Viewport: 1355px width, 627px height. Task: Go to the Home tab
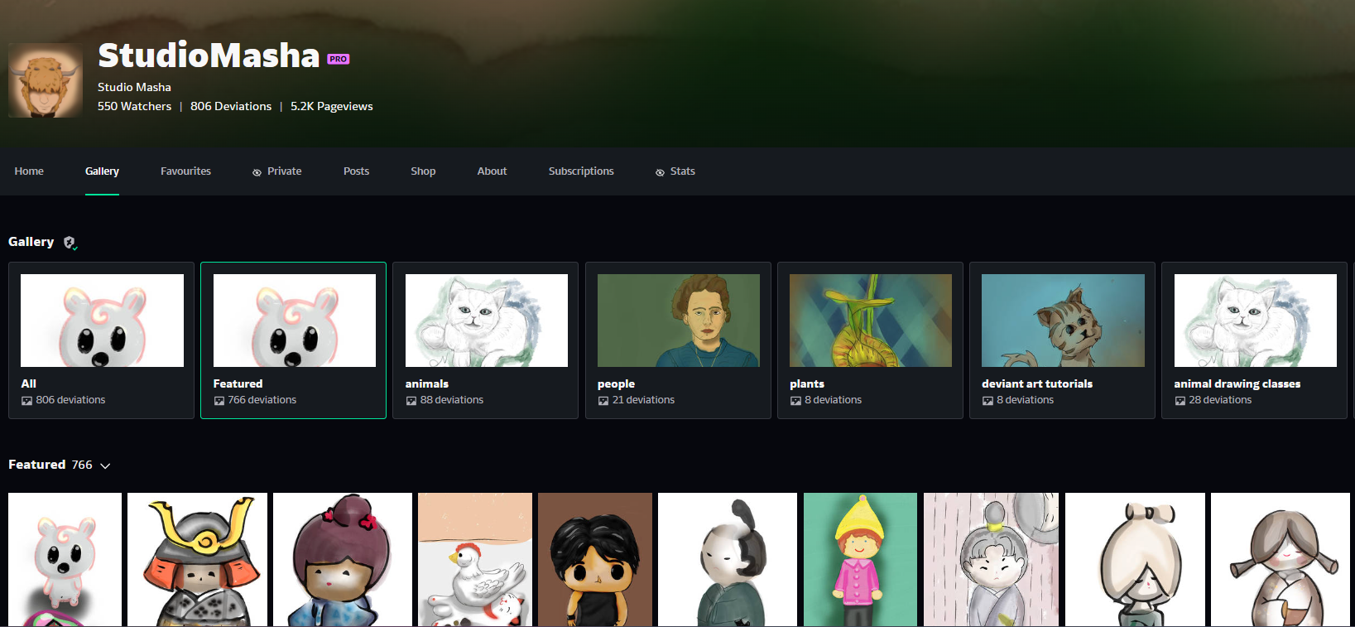pyautogui.click(x=29, y=171)
